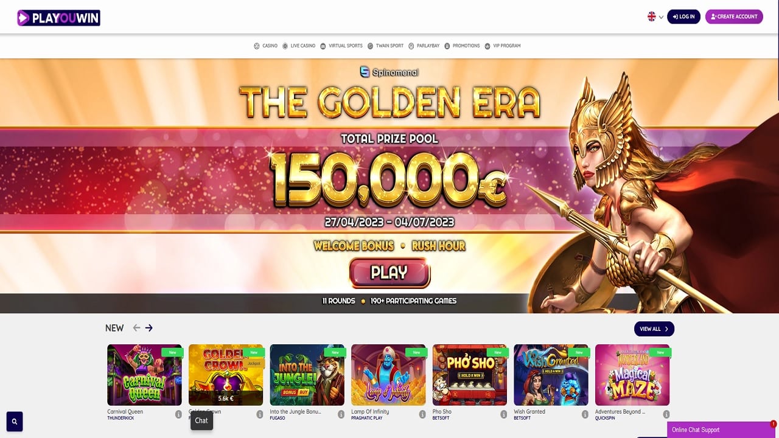This screenshot has width=779, height=438.
Task: Show info icon for Carnival Queen
Action: click(178, 414)
